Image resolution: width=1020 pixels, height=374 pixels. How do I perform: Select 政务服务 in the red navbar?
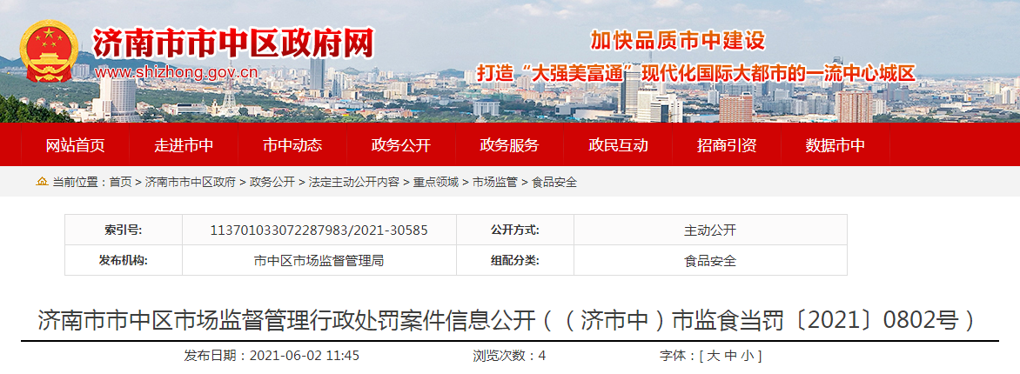click(x=509, y=145)
